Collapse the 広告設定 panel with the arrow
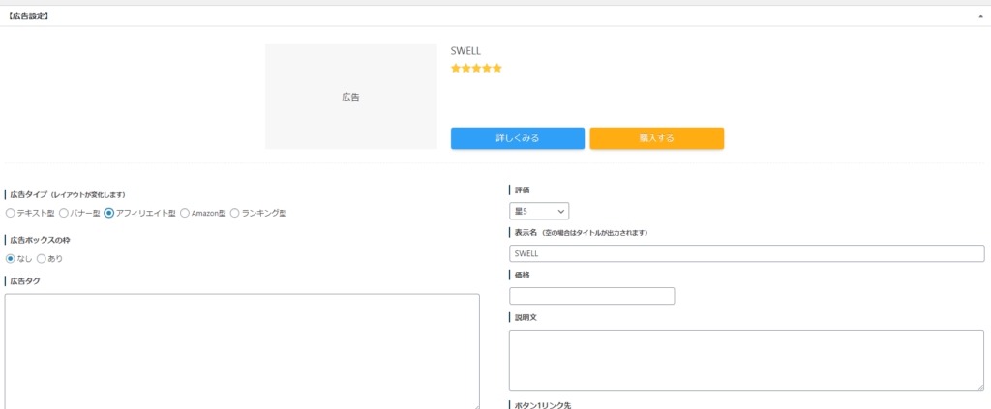This screenshot has height=409, width=991. click(980, 15)
